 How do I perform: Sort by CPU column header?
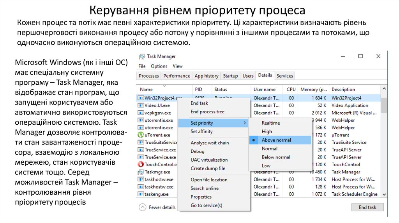[x=290, y=89]
